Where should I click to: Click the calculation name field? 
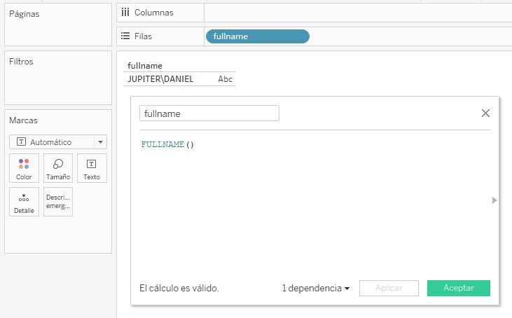pos(209,113)
